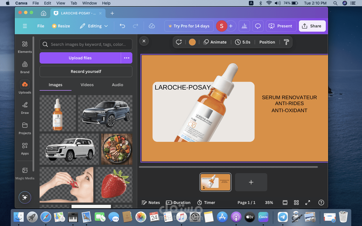
Task: Click the Share button
Action: tap(312, 26)
